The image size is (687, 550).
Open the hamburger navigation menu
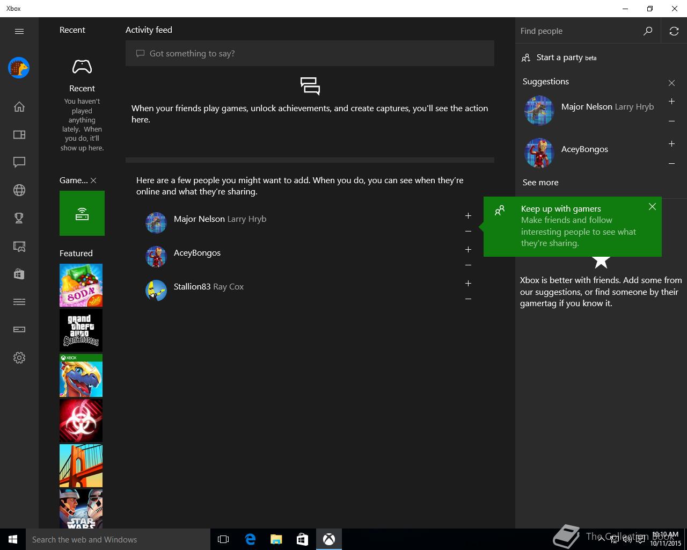(x=19, y=31)
